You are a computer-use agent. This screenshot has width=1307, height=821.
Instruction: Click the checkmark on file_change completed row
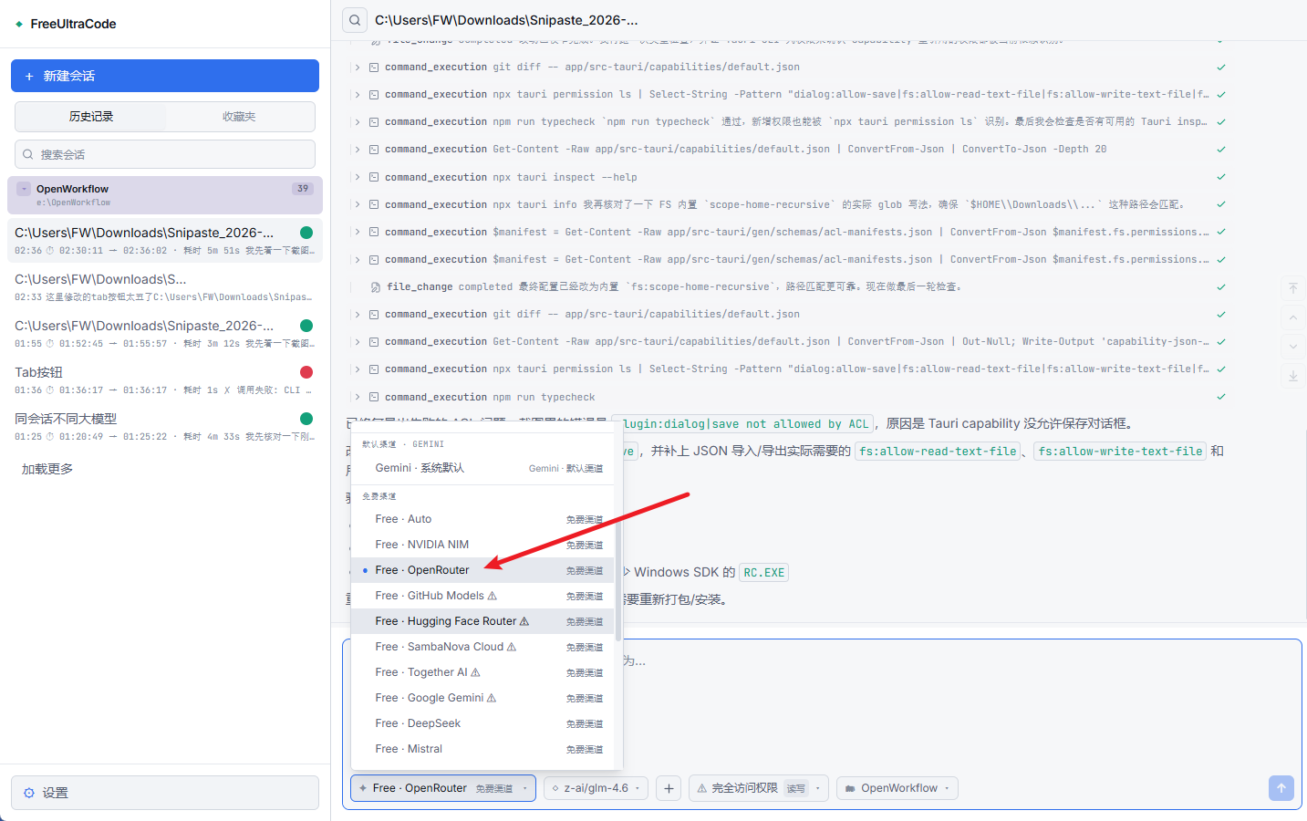pos(1221,287)
